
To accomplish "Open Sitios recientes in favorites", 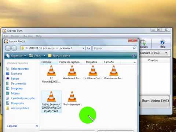I will point(20,69).
